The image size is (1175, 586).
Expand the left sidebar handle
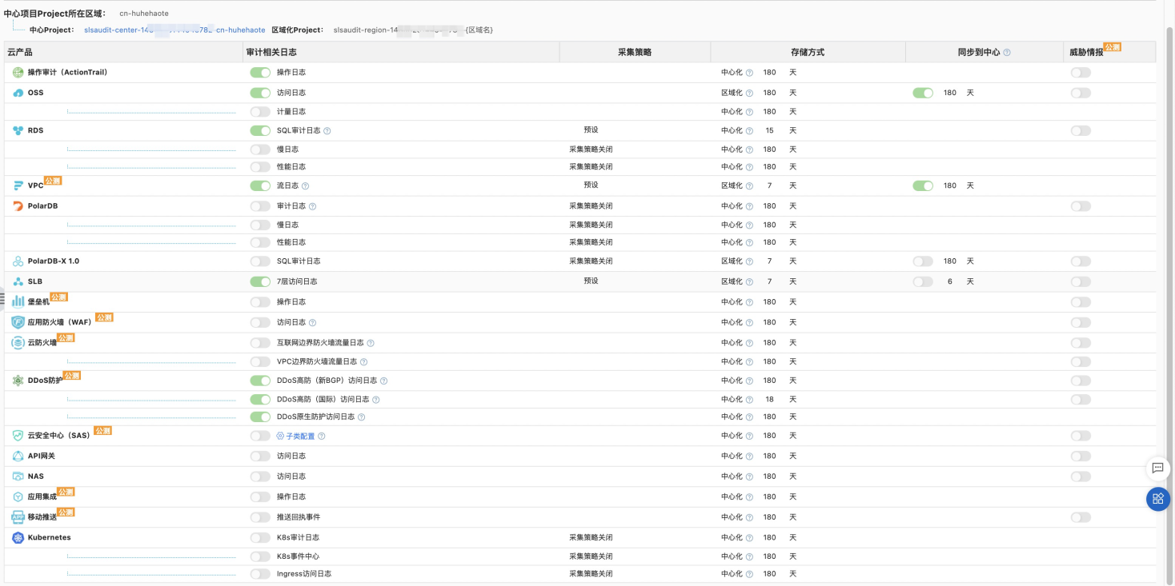tap(2, 299)
